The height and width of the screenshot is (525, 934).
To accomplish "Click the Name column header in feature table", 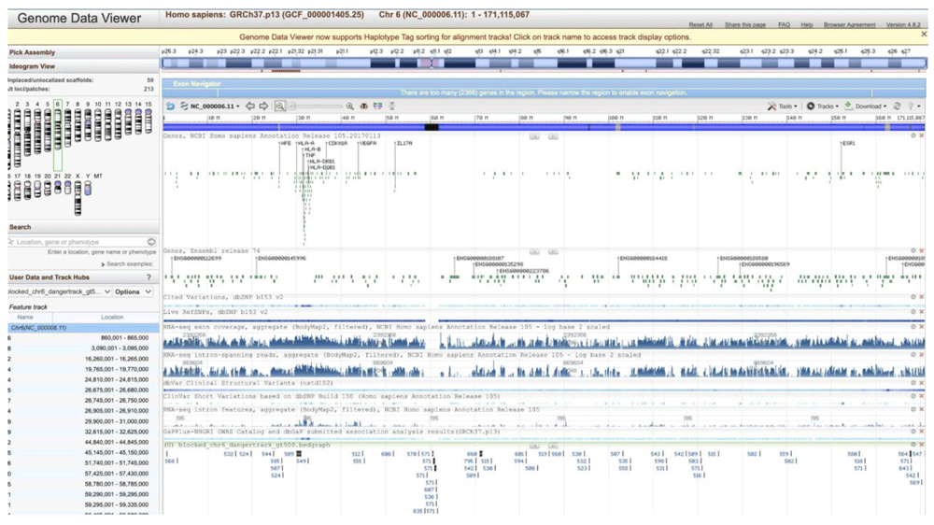I will coord(25,318).
